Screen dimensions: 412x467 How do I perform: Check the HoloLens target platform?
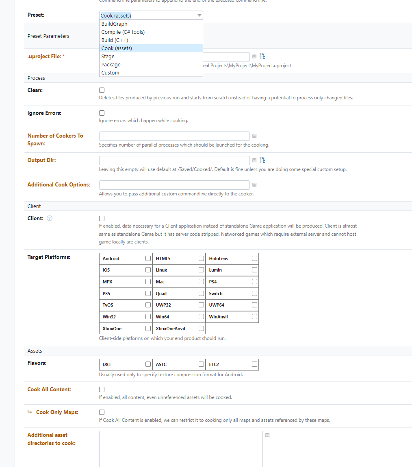point(254,259)
